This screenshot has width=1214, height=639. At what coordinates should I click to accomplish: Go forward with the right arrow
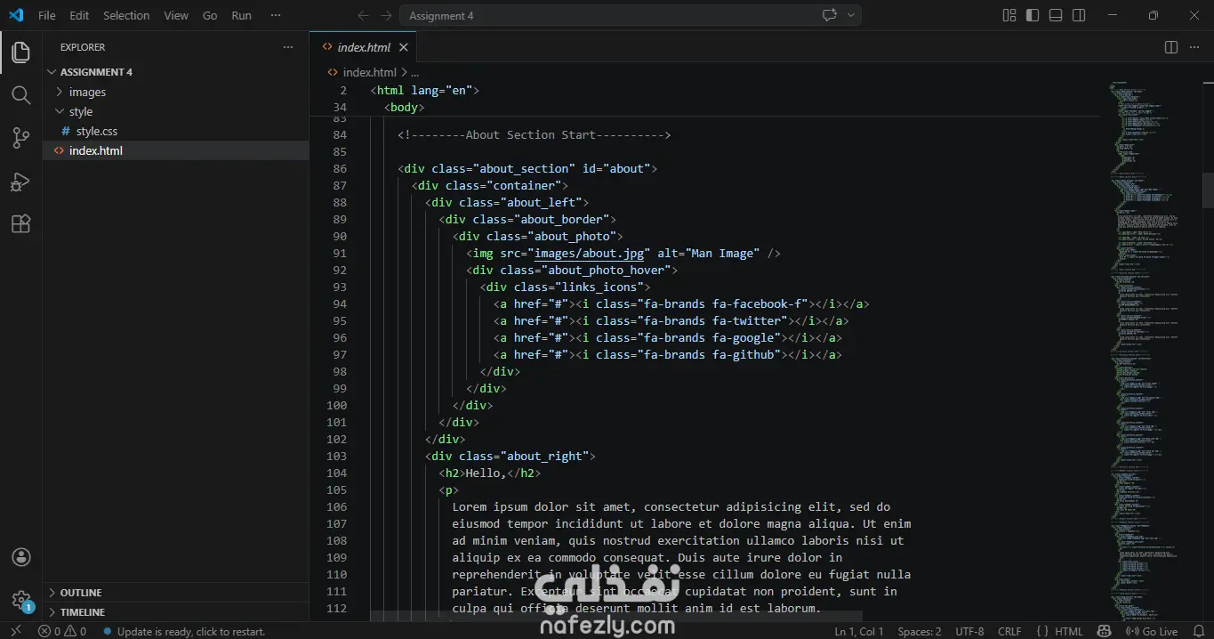[x=386, y=15]
